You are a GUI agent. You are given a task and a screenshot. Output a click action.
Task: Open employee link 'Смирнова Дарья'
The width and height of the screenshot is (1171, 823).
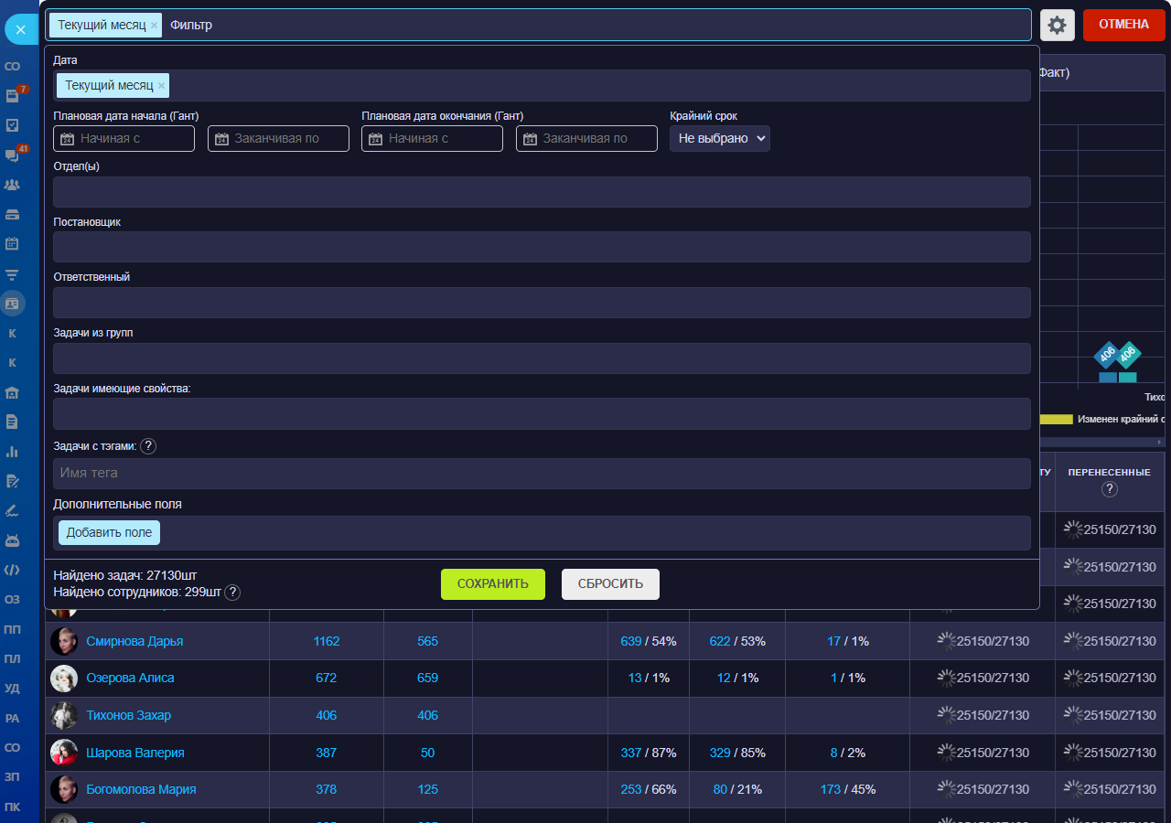tap(134, 641)
